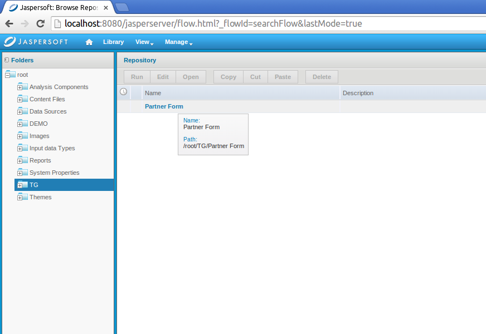Open the Manage dropdown menu

[177, 42]
